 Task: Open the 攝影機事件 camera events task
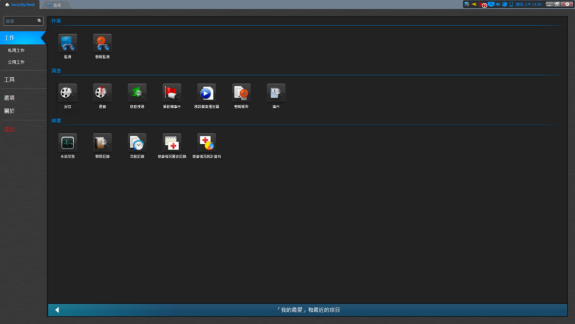(172, 93)
